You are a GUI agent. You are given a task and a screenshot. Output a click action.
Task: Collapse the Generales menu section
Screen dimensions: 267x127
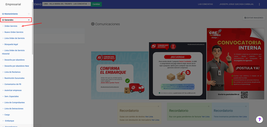pyautogui.click(x=9, y=20)
